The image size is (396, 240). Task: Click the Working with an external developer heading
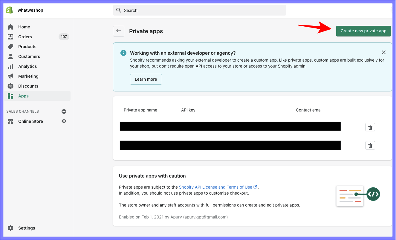pos(183,53)
